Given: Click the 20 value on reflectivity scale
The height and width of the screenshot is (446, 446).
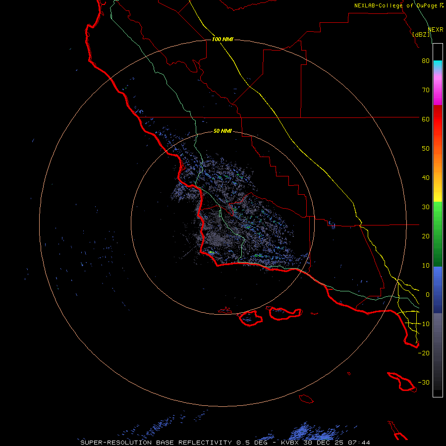Looking at the screenshot, I should click(x=426, y=236).
